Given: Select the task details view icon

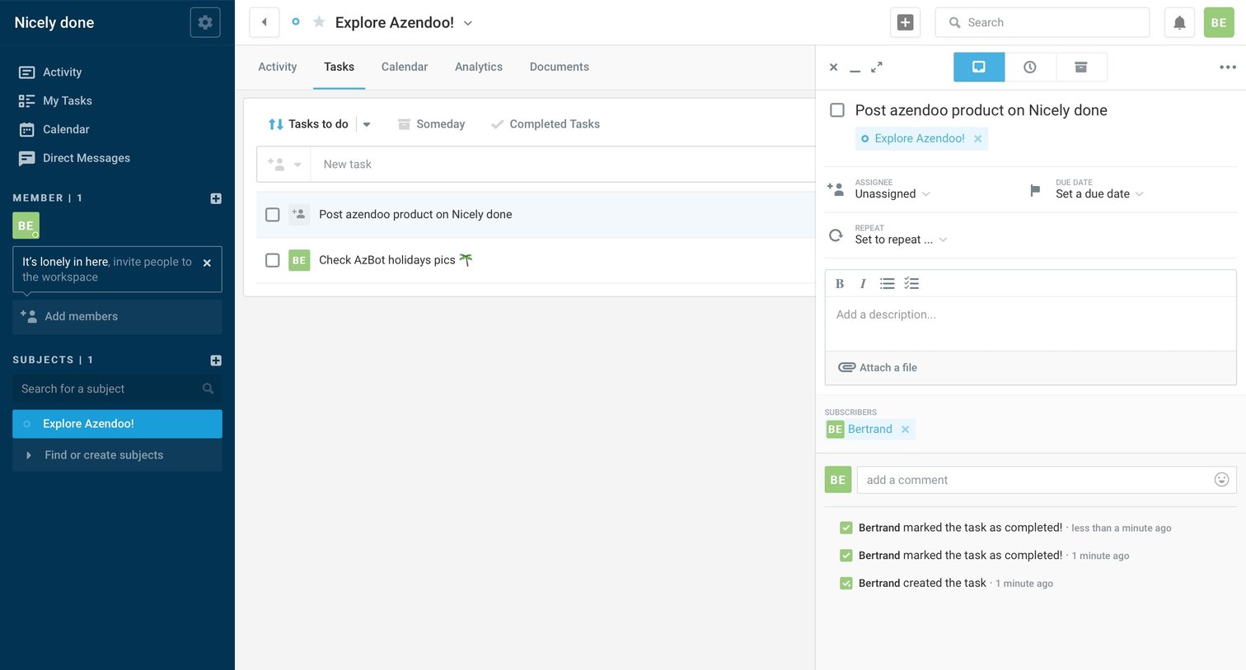Looking at the screenshot, I should 979,67.
